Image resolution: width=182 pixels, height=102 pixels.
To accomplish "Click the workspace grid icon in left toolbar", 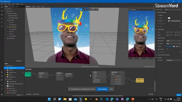I will (x=2, y=80).
